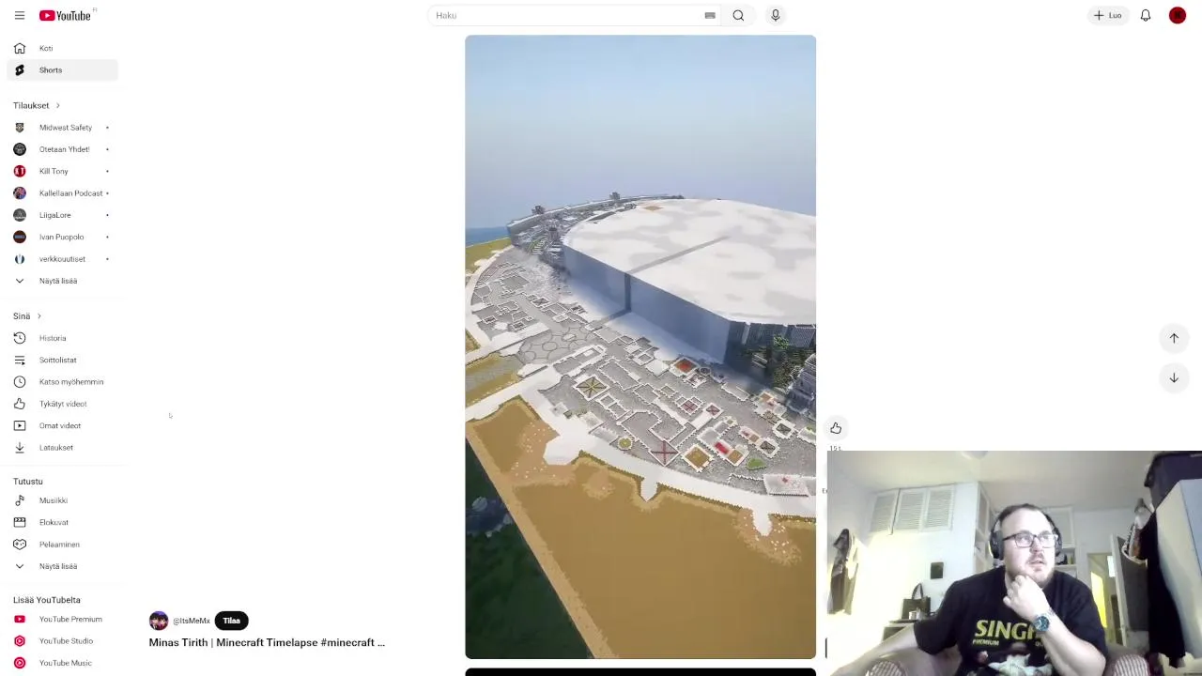Expand the Sinä section
The width and height of the screenshot is (1202, 676).
27,315
